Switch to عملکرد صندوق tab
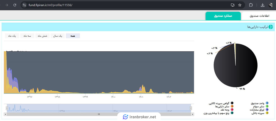The width and height of the screenshot is (276, 121). [223, 16]
